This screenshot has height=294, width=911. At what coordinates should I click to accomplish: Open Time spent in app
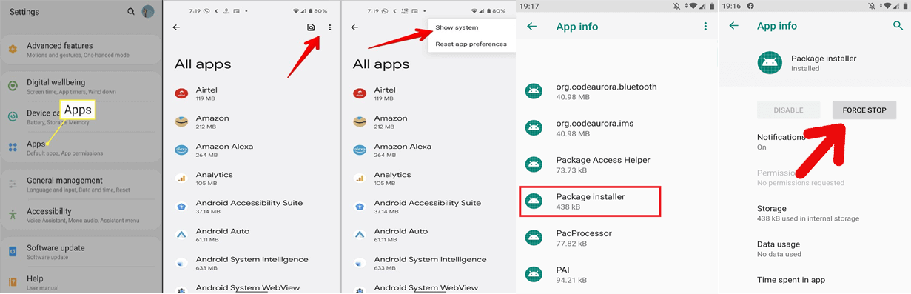[814, 280]
